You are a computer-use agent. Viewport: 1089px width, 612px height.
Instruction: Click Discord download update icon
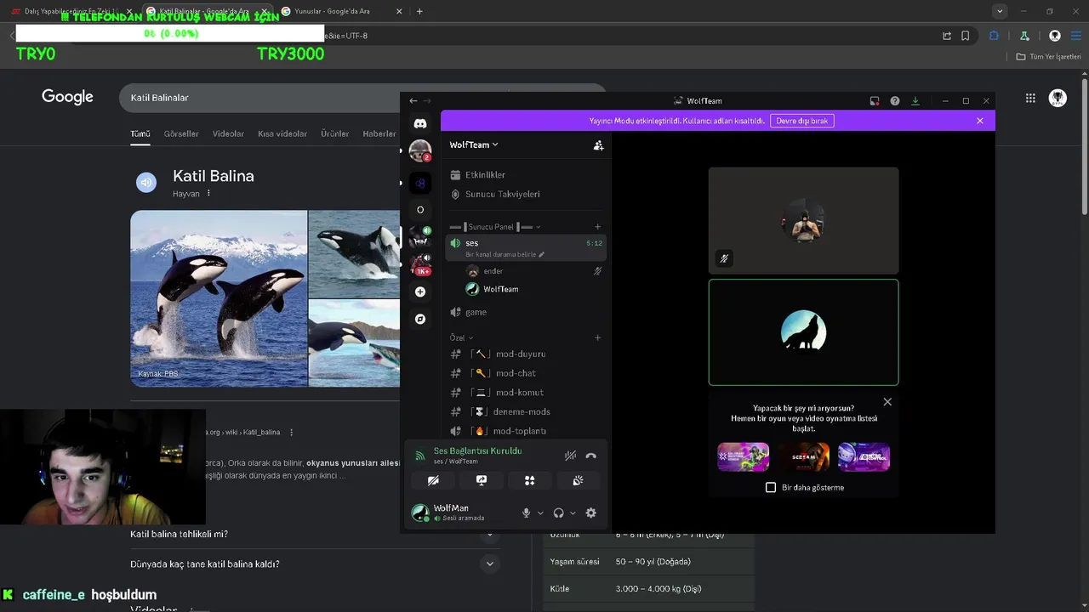click(x=915, y=101)
